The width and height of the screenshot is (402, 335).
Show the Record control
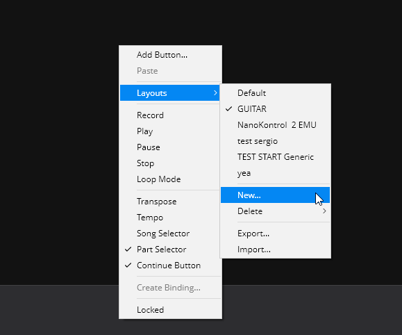(x=170, y=115)
